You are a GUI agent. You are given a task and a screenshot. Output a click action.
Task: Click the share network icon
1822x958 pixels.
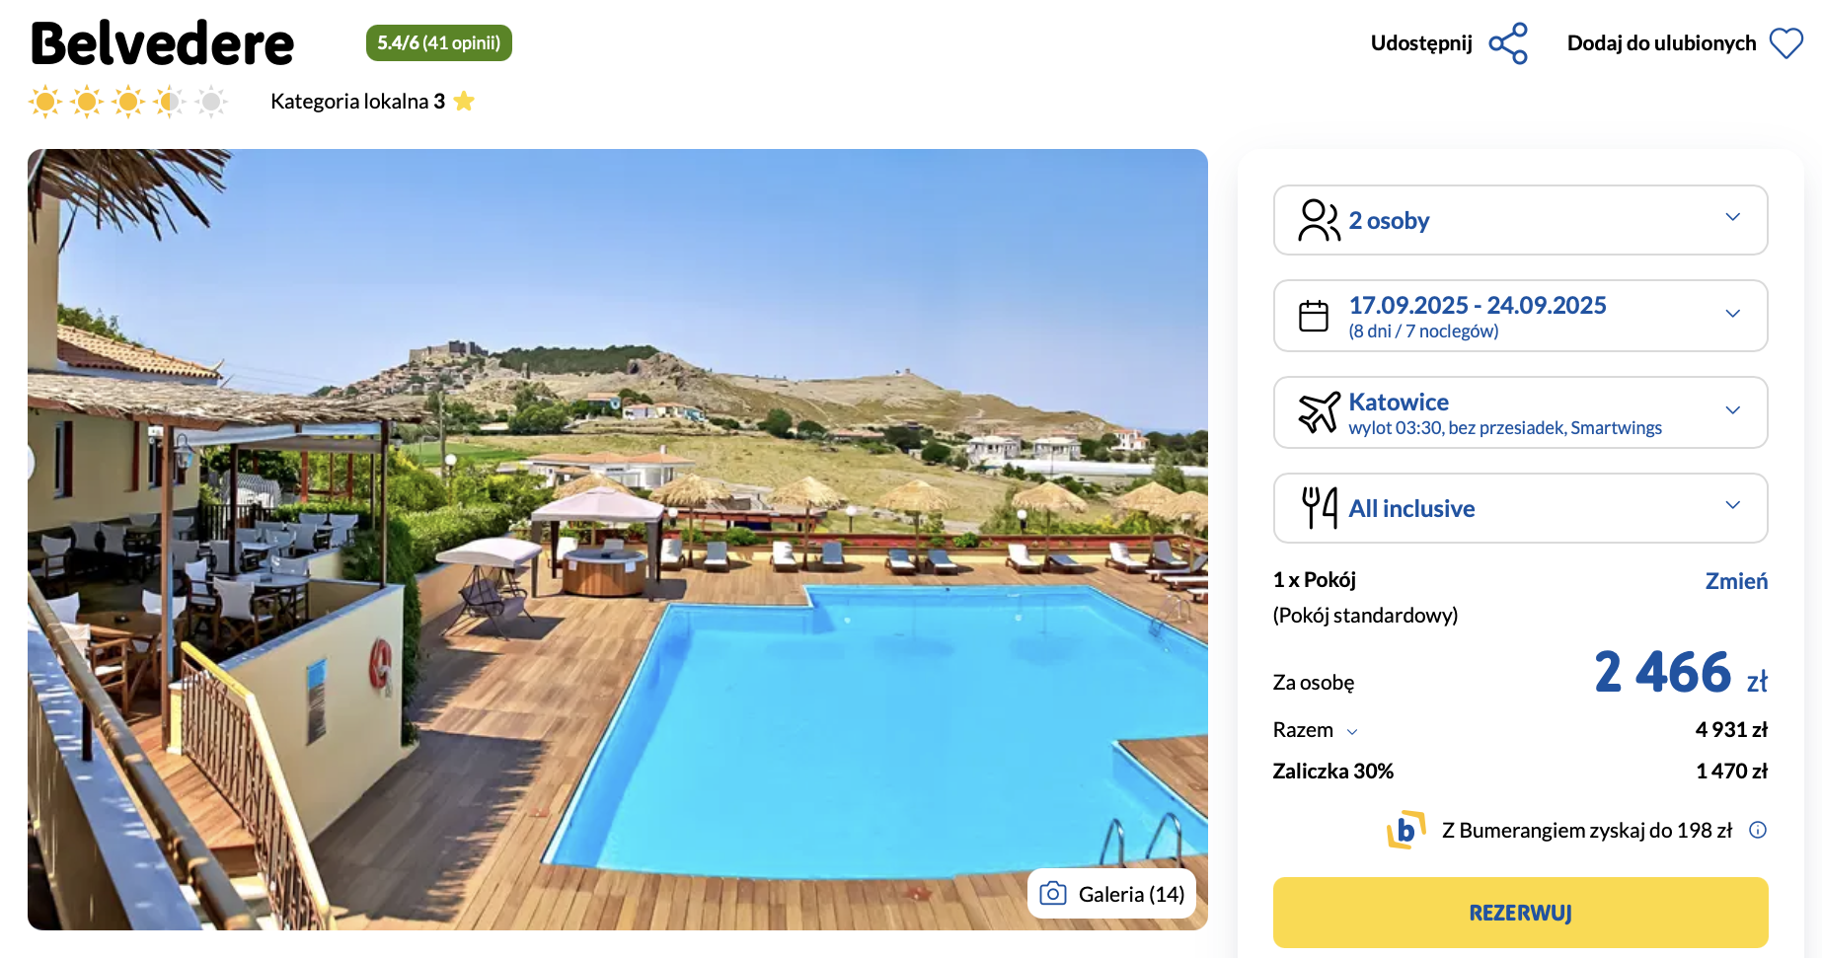(1508, 43)
